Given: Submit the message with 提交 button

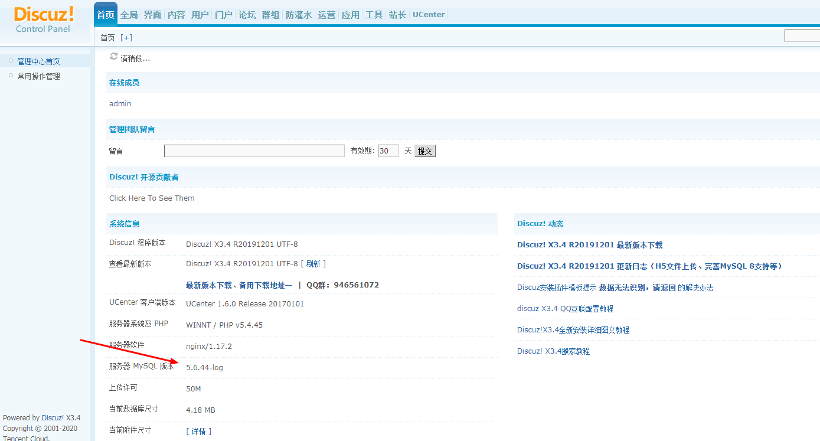Looking at the screenshot, I should click(x=425, y=151).
